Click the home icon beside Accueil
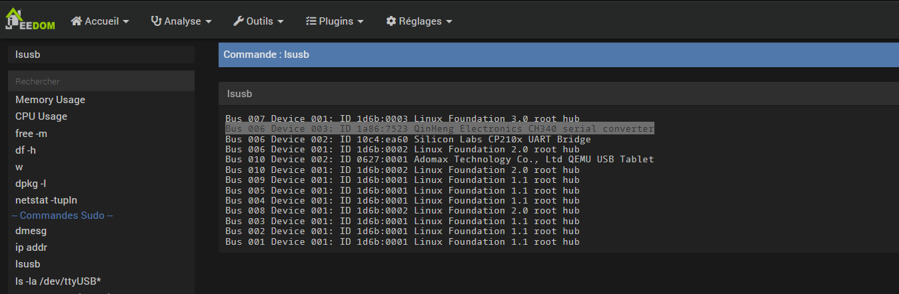Screen dimensions: 899x294 (76, 21)
